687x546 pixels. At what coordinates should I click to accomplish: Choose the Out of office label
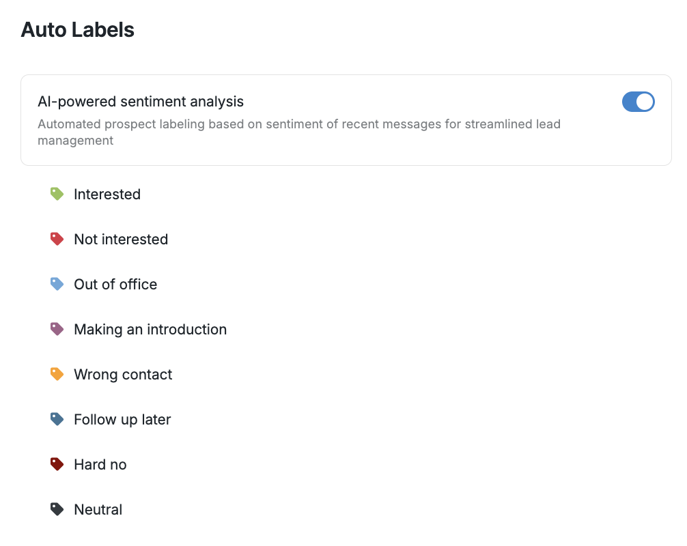115,285
